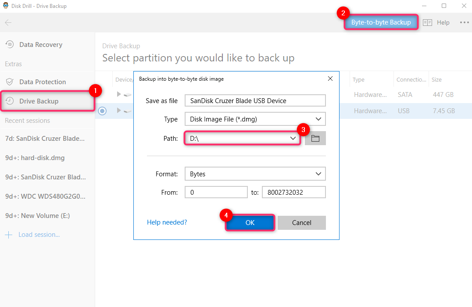
Task: Click the plus icon next to Load session
Action: click(x=9, y=235)
